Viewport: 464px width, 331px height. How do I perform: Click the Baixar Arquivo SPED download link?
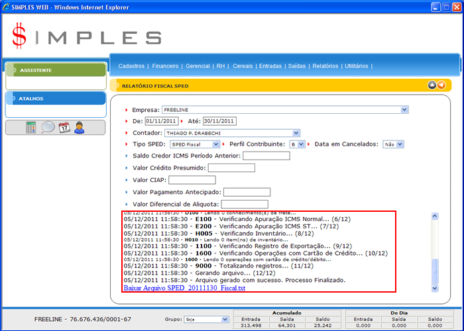pos(184,288)
